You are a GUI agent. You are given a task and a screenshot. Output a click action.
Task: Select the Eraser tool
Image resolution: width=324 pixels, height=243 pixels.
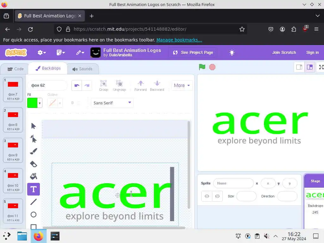click(34, 164)
